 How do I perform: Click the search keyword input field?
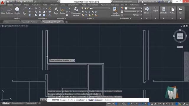pyautogui.click(x=125, y=2)
